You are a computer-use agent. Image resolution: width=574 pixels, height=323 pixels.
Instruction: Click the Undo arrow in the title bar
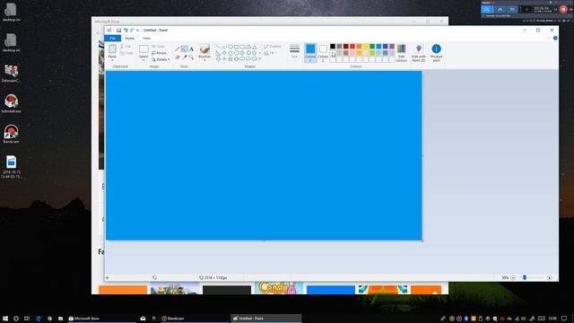pyautogui.click(x=126, y=30)
